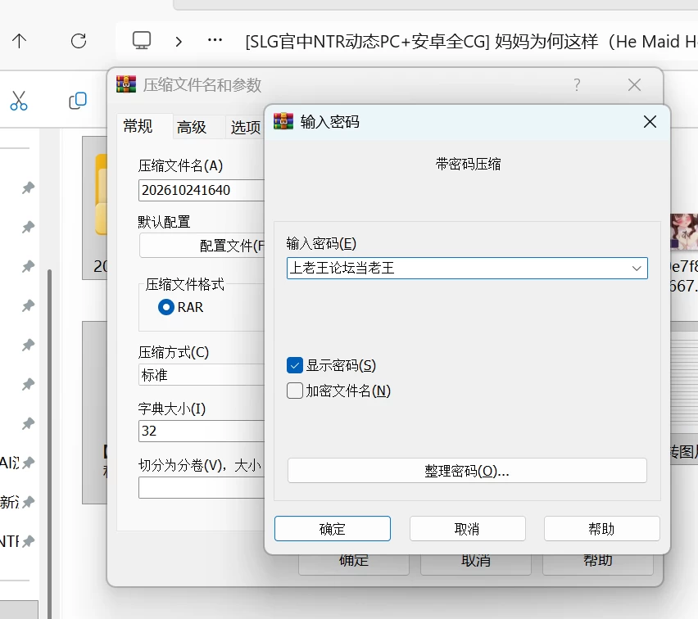Click the Explorer sidebar vertical scrollbar
698x619 pixels.
tap(49, 443)
